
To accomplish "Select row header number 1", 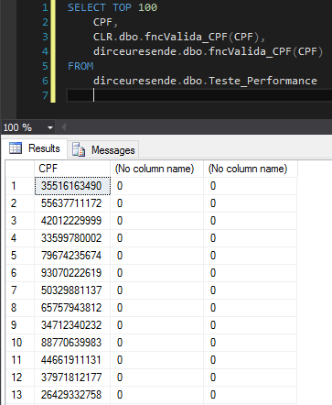I will point(20,186).
